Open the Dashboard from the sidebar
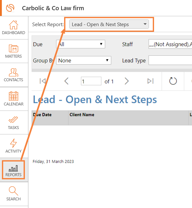 coord(13,28)
